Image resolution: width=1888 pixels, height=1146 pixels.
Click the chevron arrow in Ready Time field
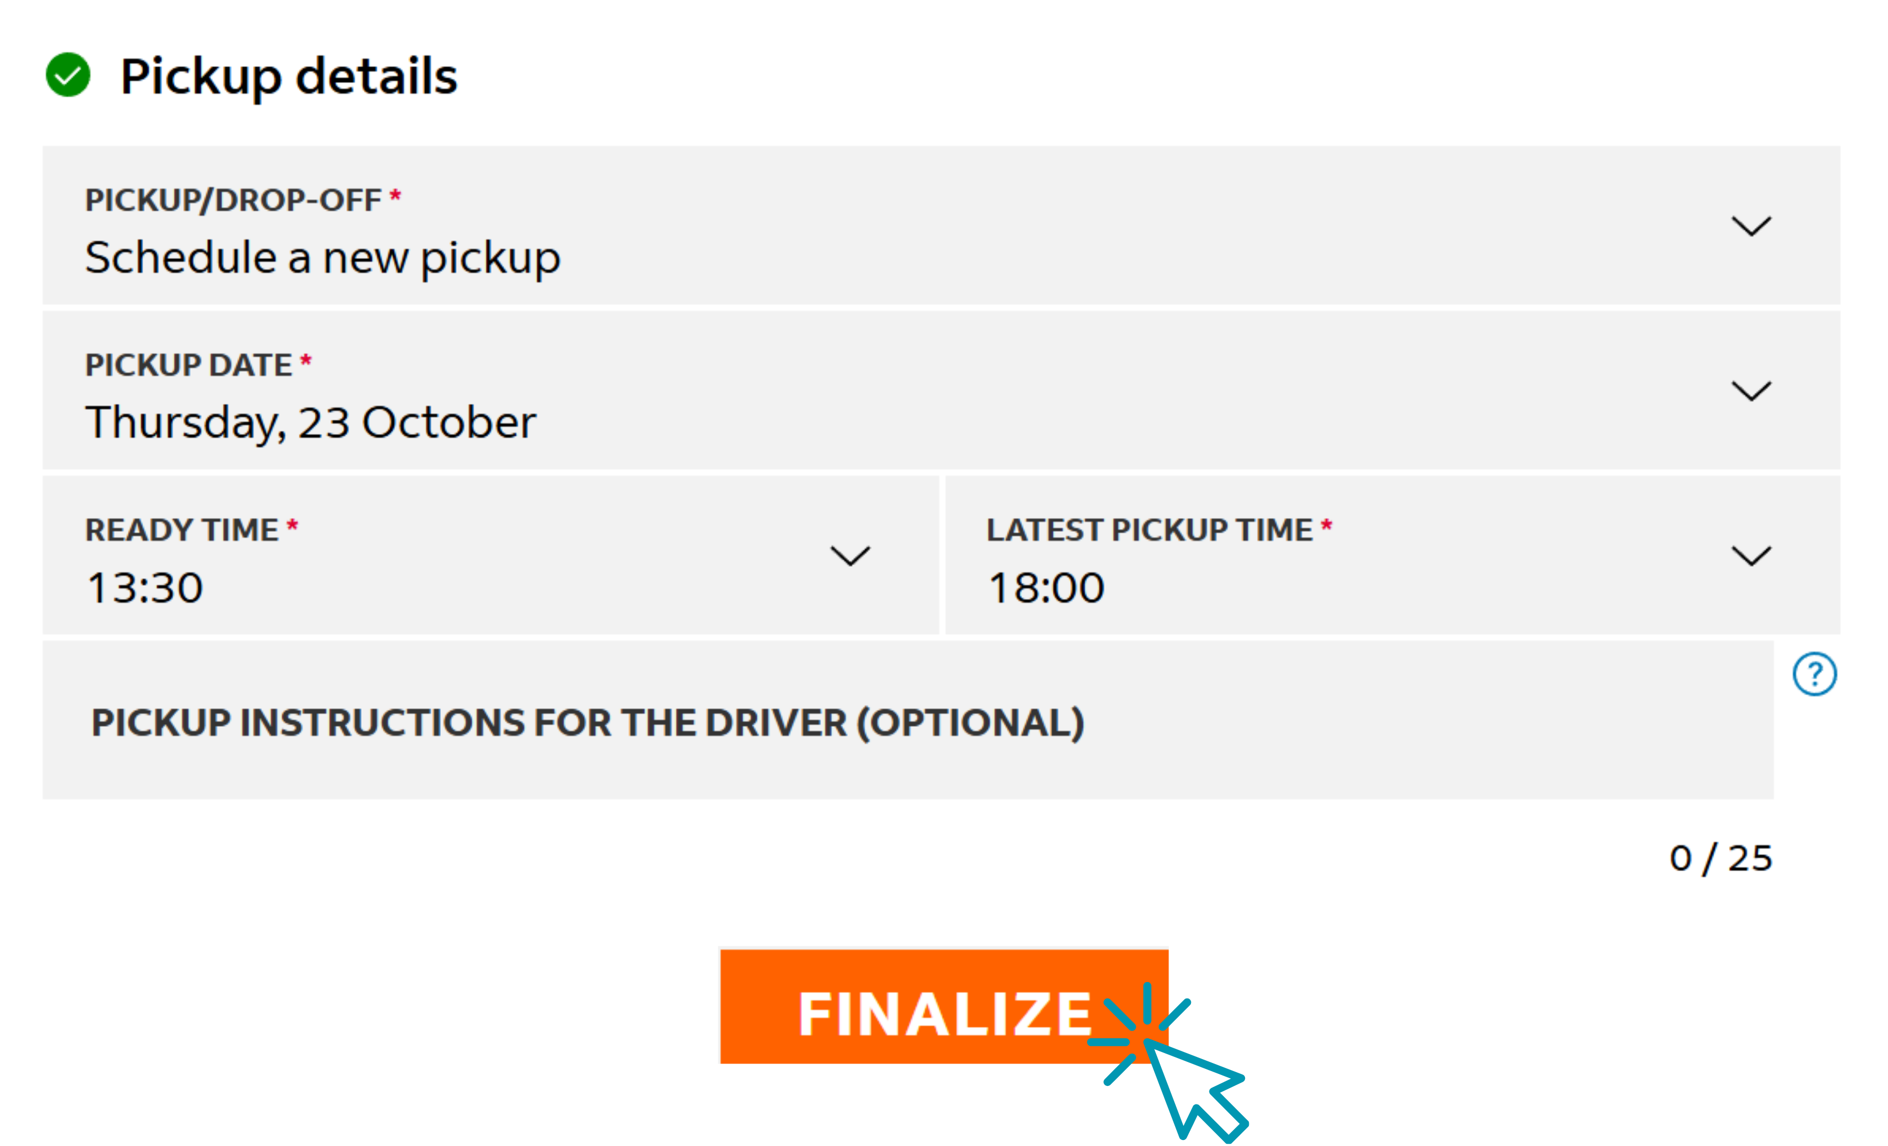851,556
